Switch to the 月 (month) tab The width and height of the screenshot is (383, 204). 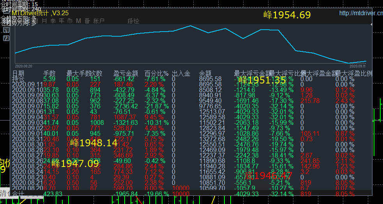[x=44, y=21]
